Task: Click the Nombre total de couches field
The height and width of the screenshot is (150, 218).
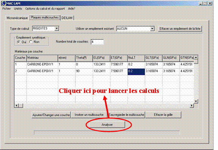Action: pos(97,42)
